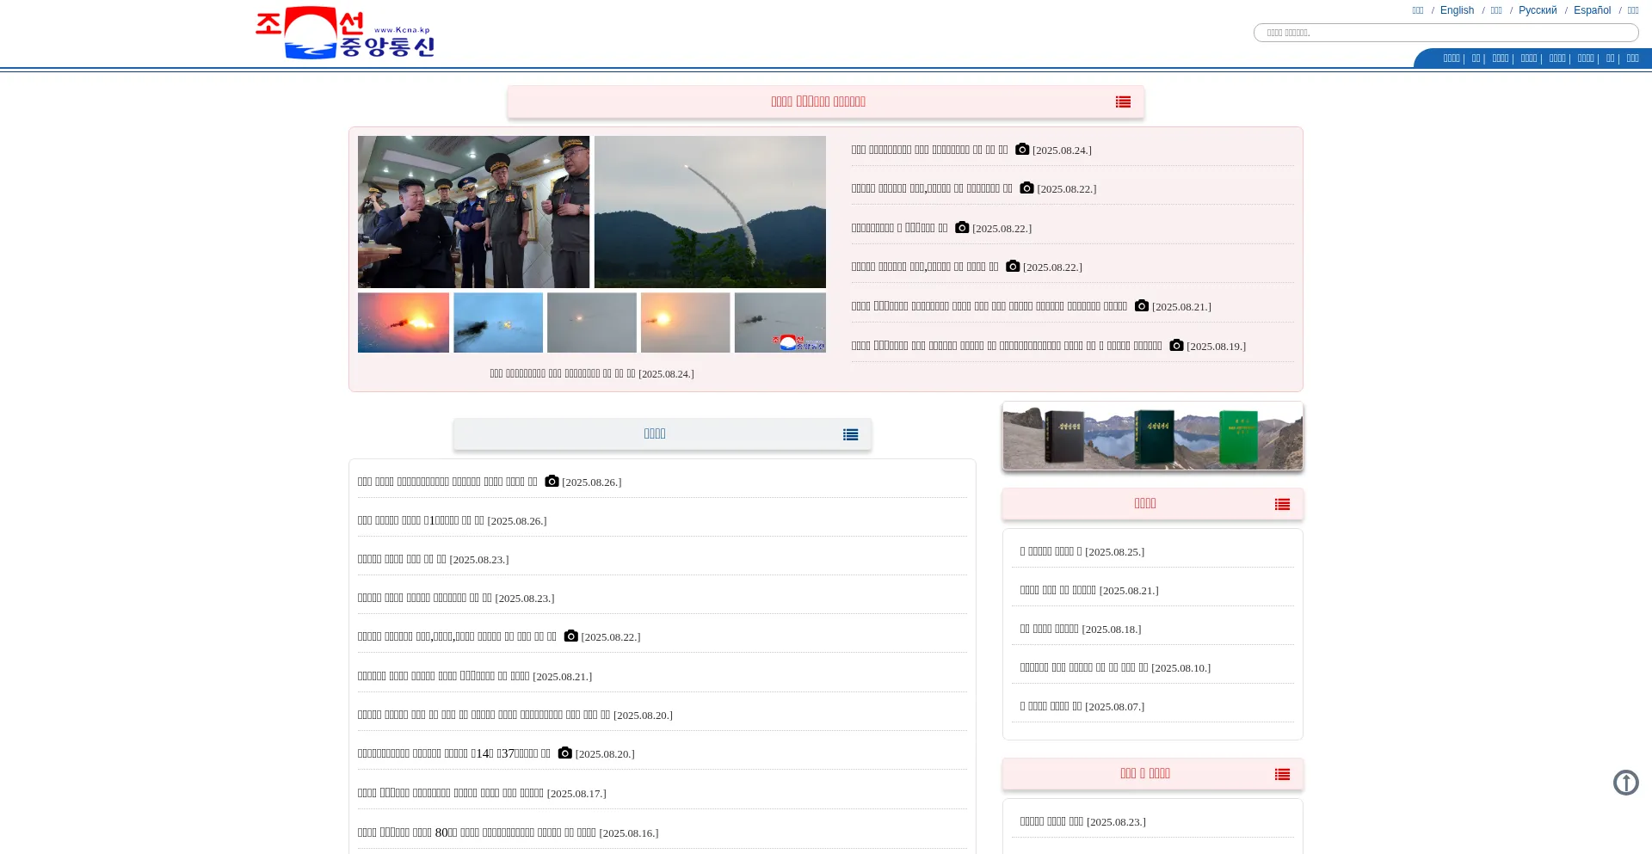The height and width of the screenshot is (854, 1652).
Task: Open the list icon in the blue section header
Action: click(850, 435)
